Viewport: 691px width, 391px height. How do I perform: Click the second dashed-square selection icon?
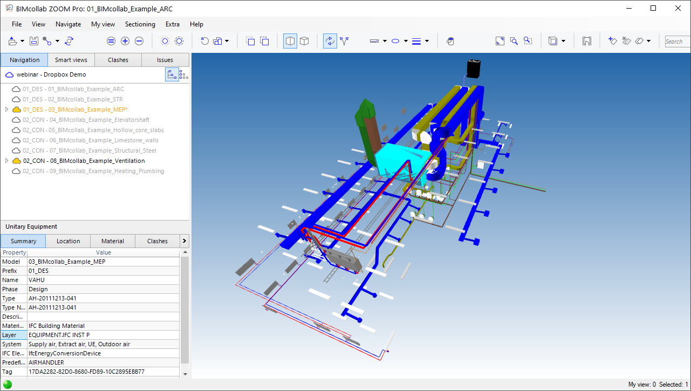pyautogui.click(x=264, y=41)
